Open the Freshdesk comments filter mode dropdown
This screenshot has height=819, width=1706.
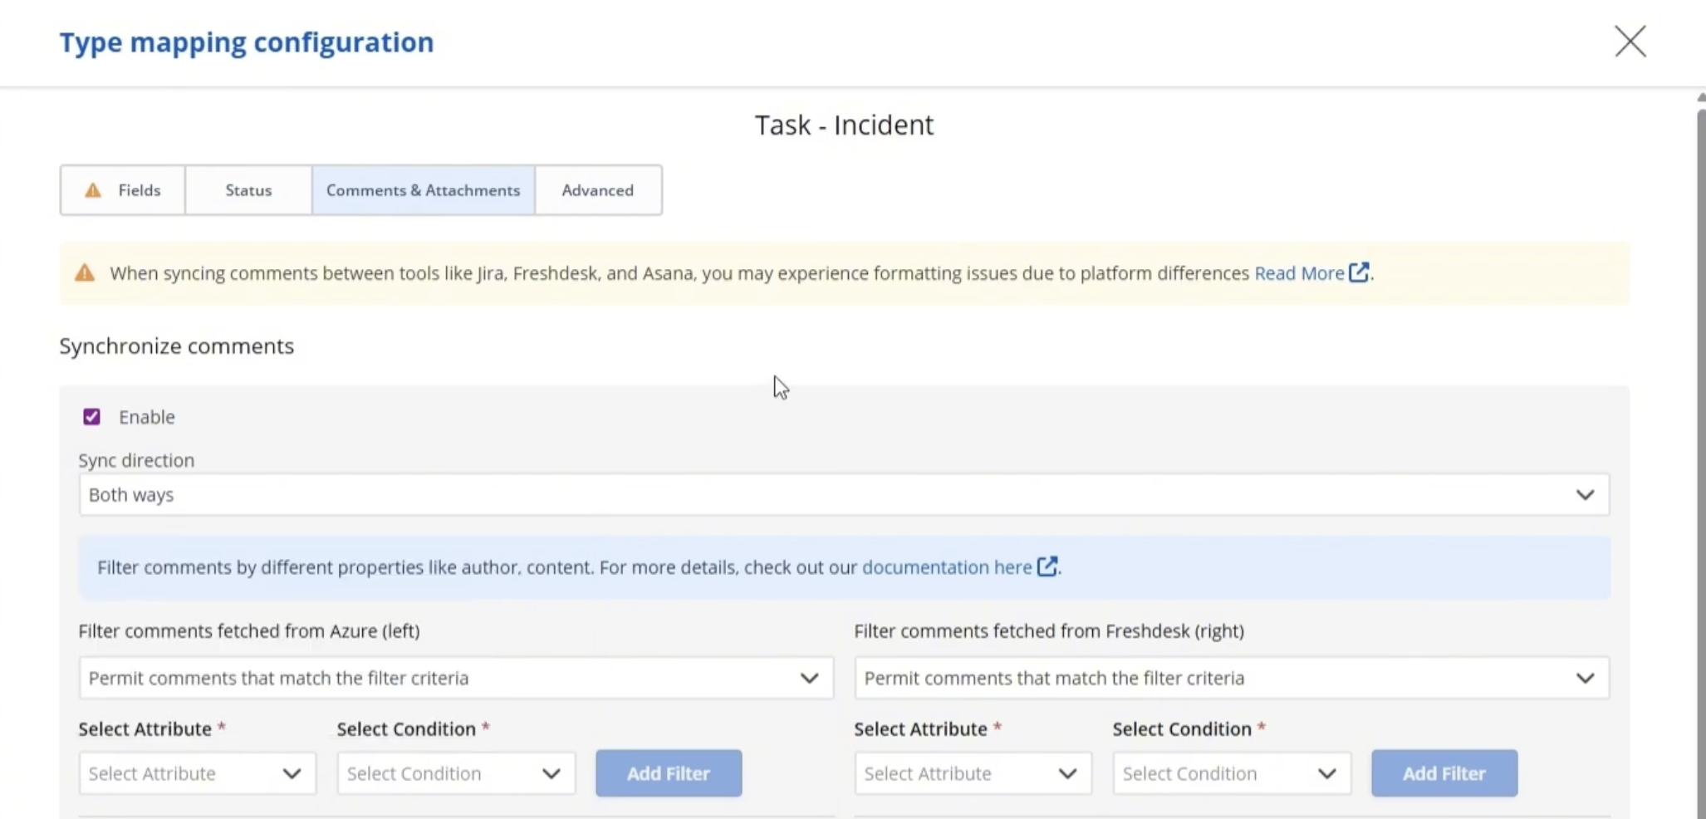pyautogui.click(x=1232, y=678)
